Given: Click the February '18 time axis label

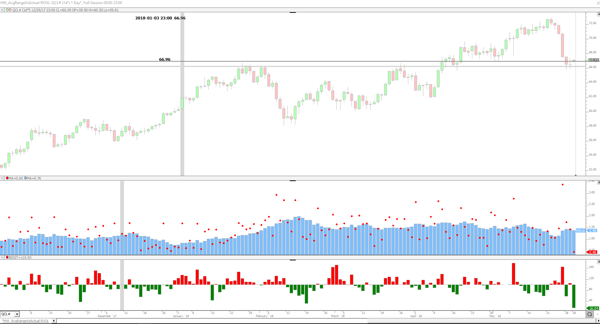Looking at the screenshot, I should click(x=265, y=316).
